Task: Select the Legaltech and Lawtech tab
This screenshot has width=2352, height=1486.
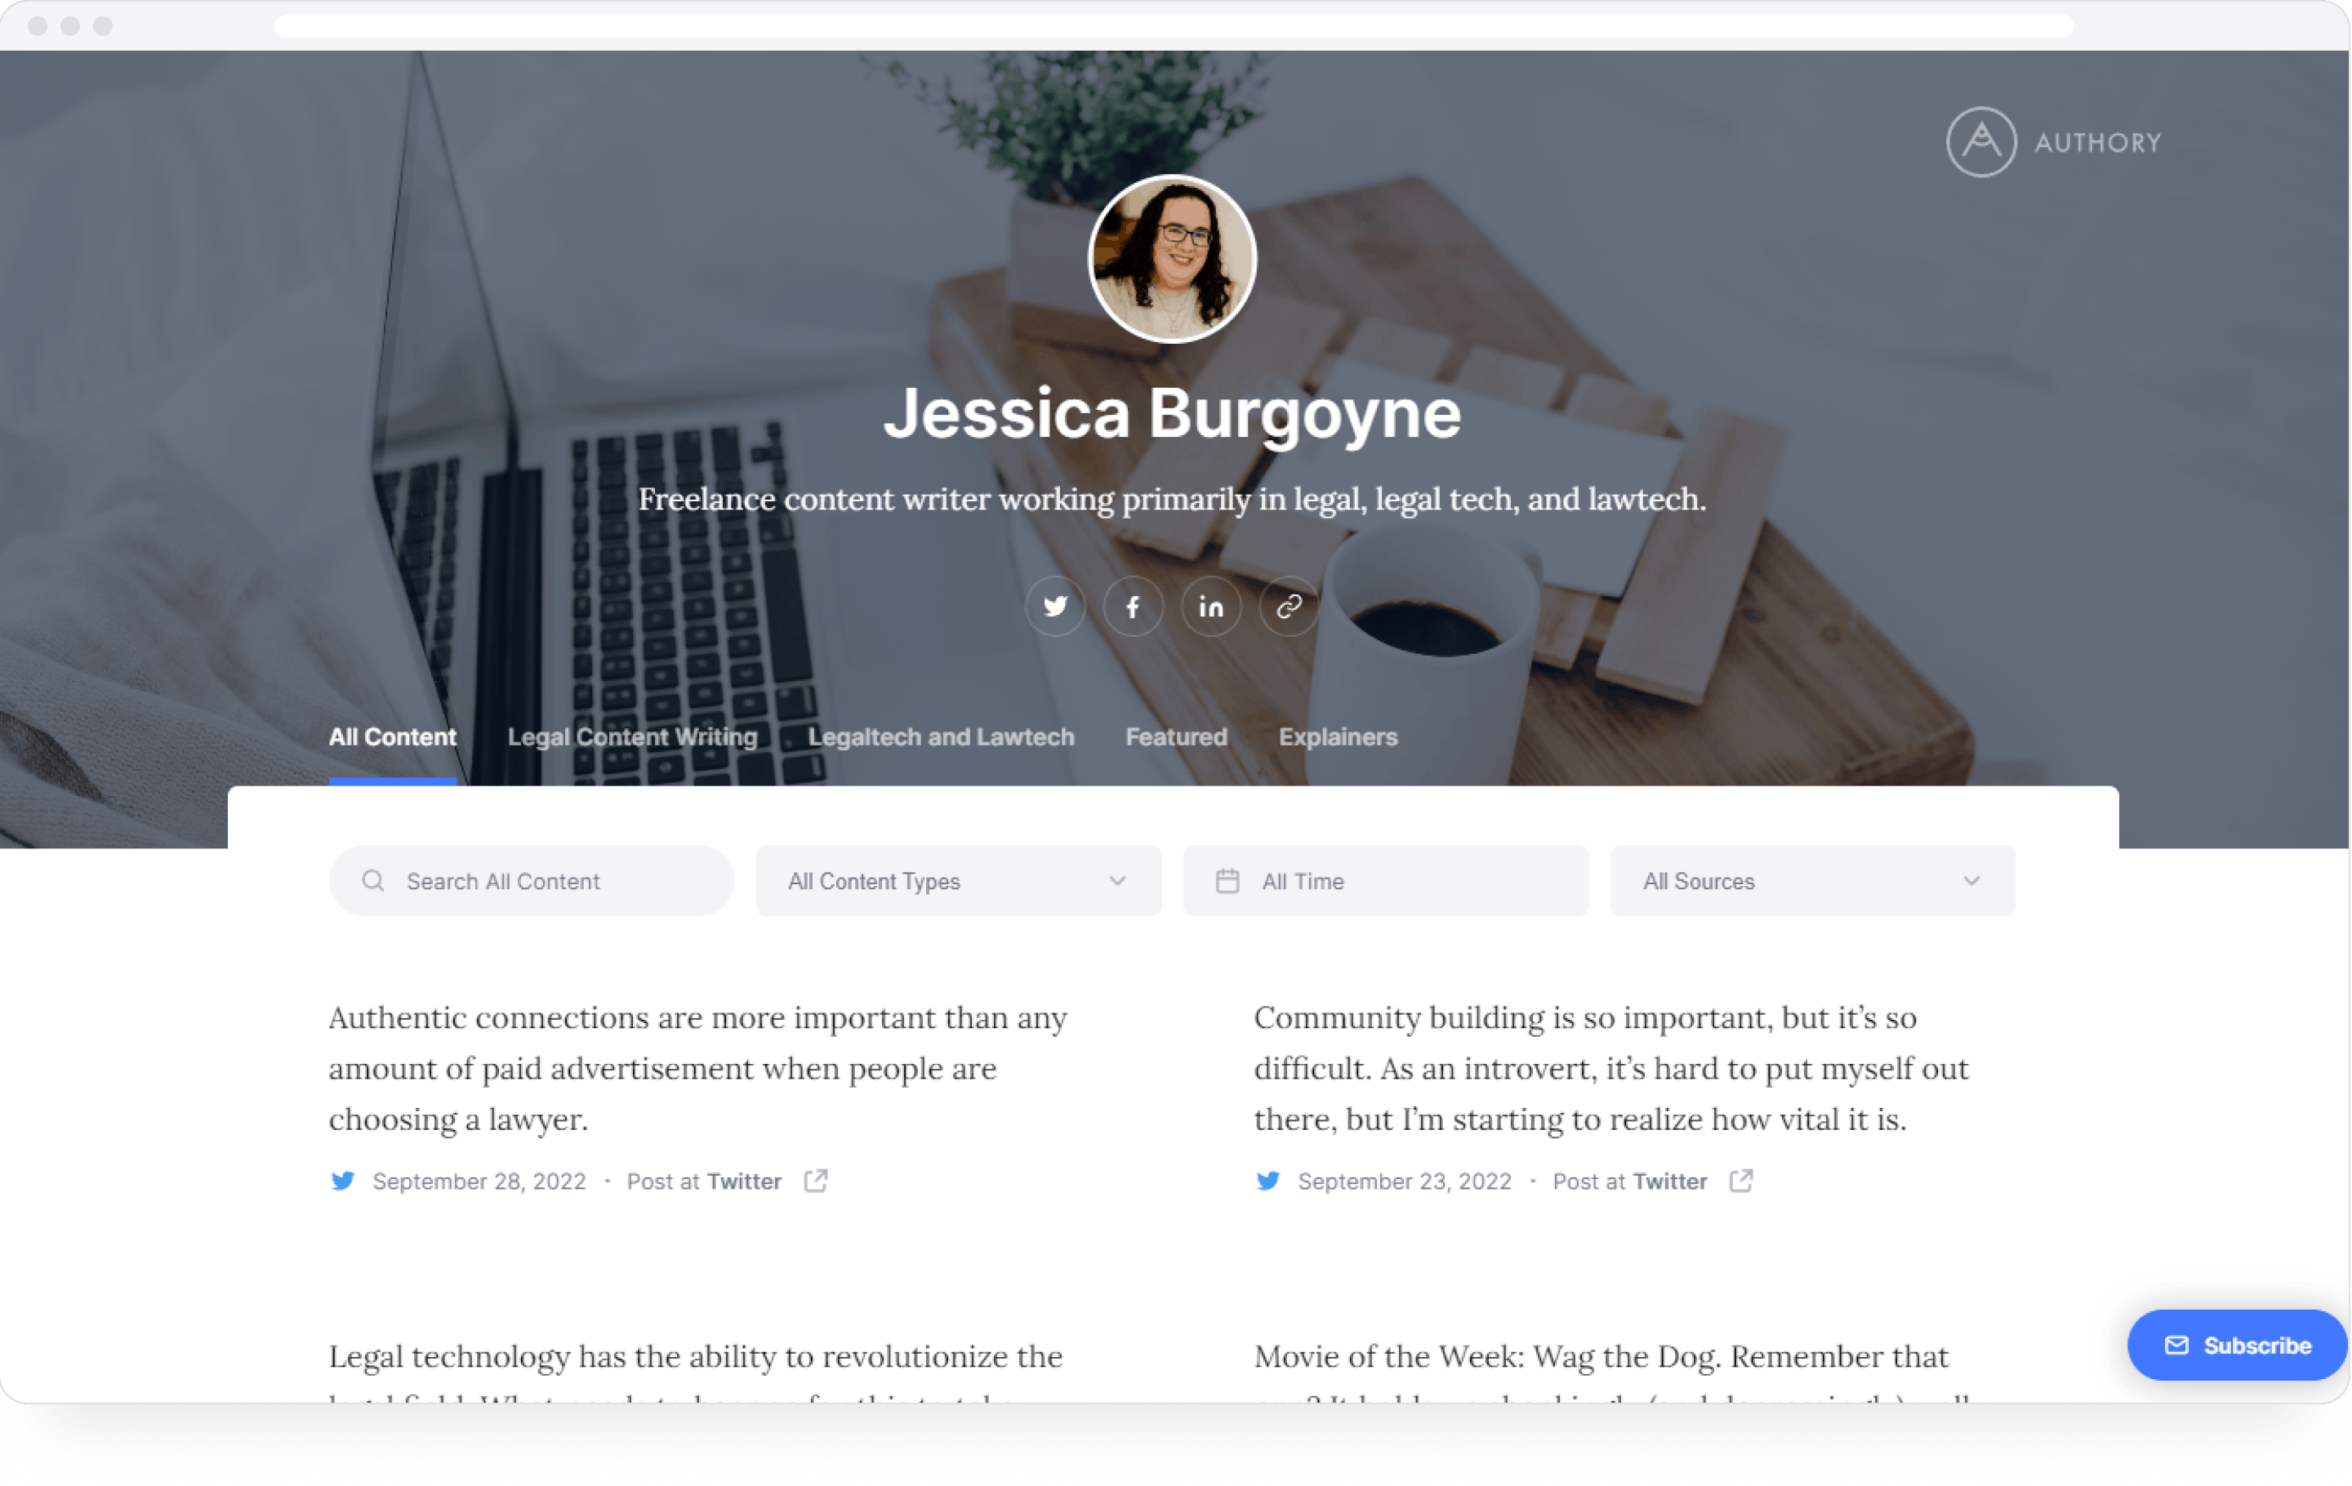Action: (942, 736)
